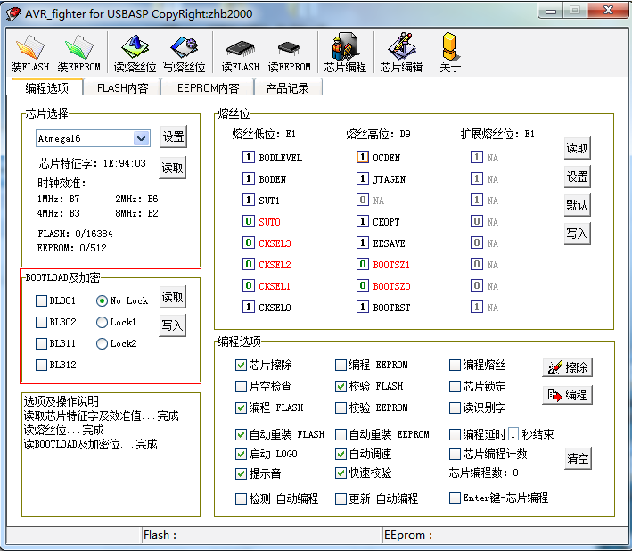Toggle the CKSEL0 fuse bit
This screenshot has height=551, width=632.
[249, 307]
